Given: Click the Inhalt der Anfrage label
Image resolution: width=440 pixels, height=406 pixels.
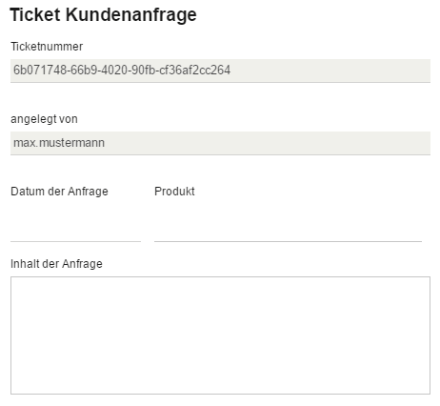Looking at the screenshot, I should click(x=56, y=264).
